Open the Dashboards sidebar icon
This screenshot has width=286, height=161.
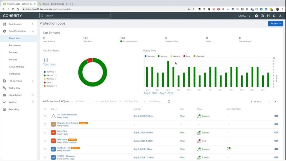pos(4,24)
